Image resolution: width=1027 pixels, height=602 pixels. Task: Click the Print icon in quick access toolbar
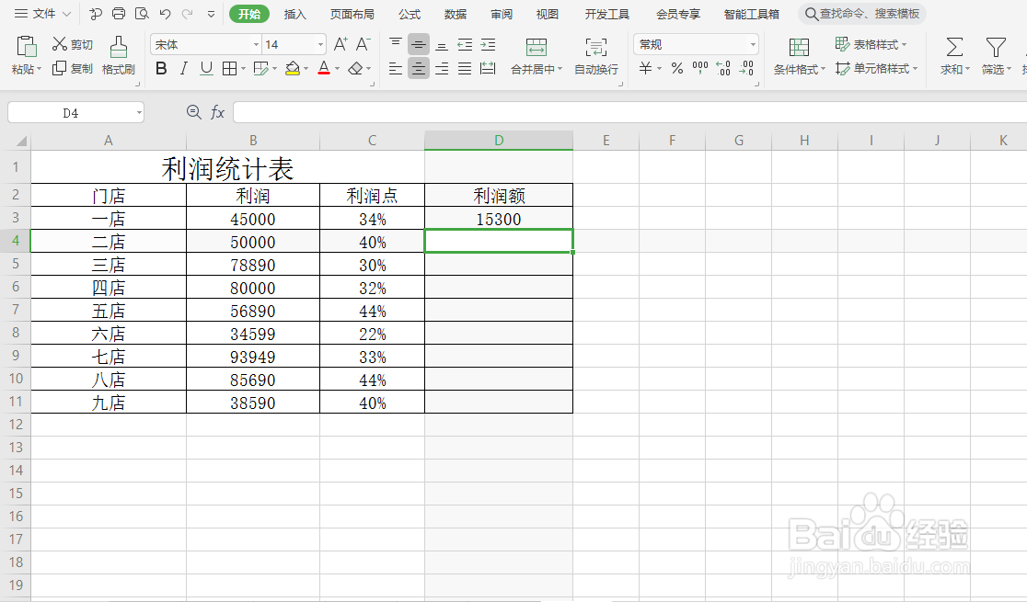(119, 14)
